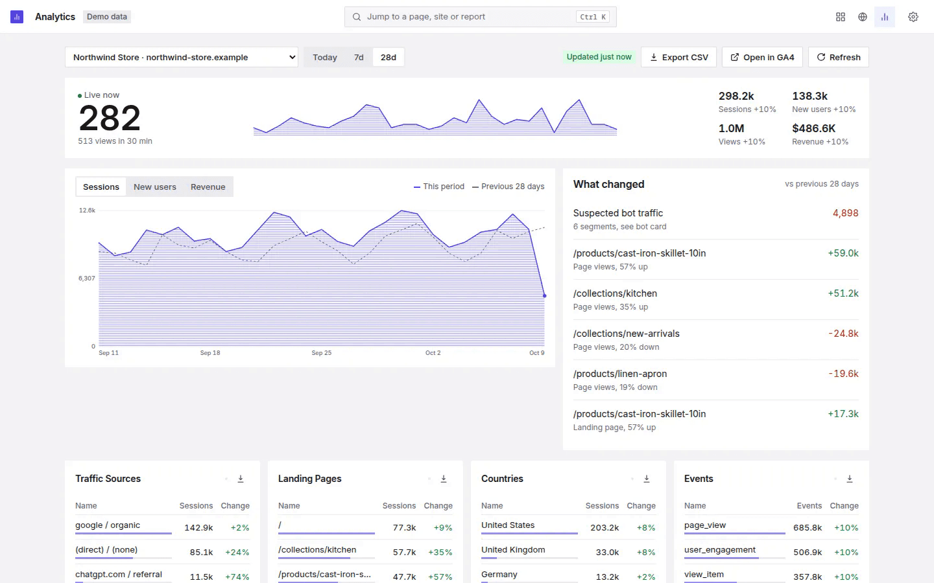
Task: Click the Previous 28 days legend entry
Action: pos(509,187)
